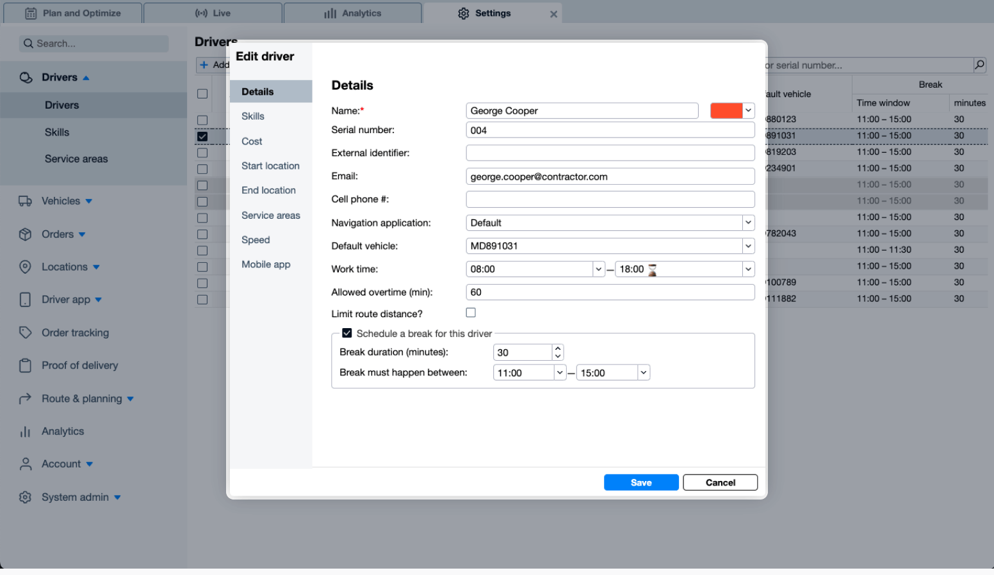
Task: Uncheck the selected driver row checkbox
Action: pos(202,136)
